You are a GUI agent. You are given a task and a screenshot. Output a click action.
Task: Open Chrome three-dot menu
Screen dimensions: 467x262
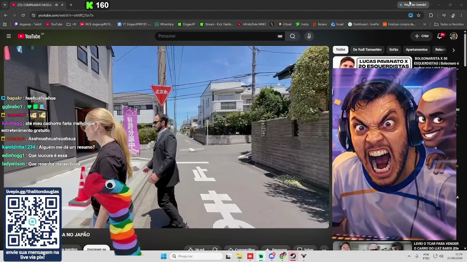point(462,15)
